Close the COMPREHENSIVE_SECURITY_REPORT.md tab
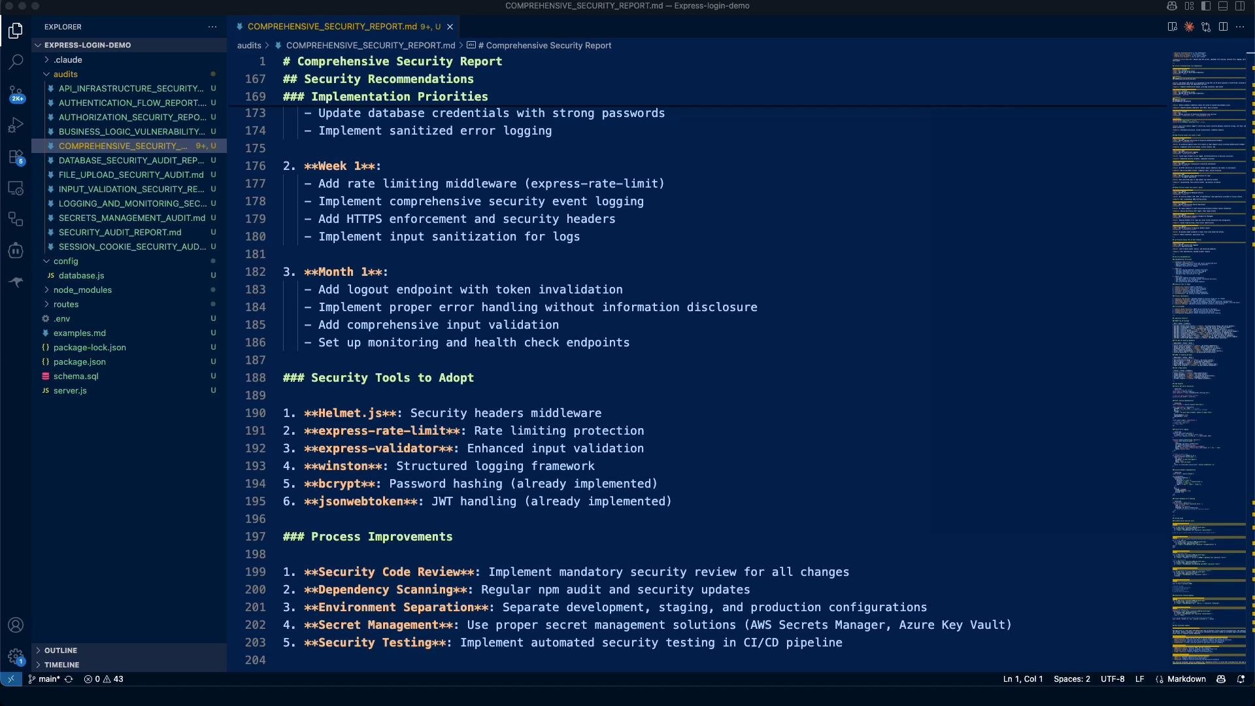This screenshot has height=706, width=1255. (x=450, y=27)
